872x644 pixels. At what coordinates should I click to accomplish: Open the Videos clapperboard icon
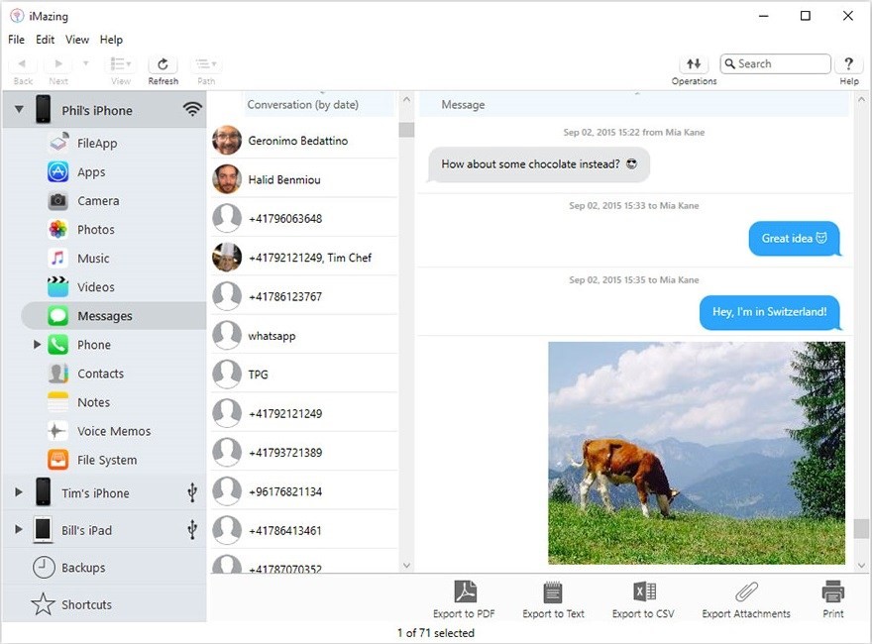coord(58,287)
